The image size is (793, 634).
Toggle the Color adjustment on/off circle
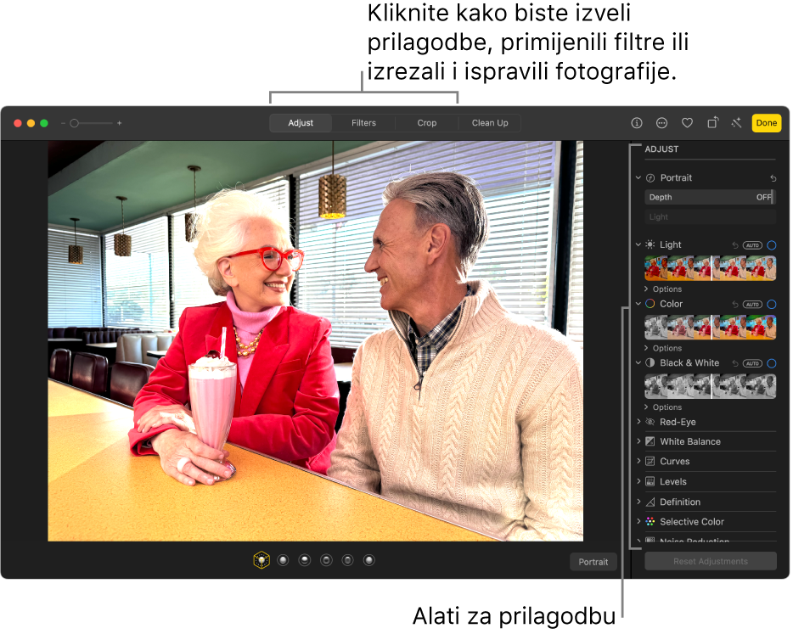(x=771, y=304)
